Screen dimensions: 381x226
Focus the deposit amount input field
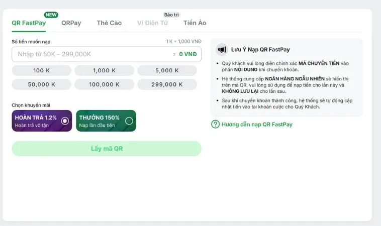click(90, 54)
